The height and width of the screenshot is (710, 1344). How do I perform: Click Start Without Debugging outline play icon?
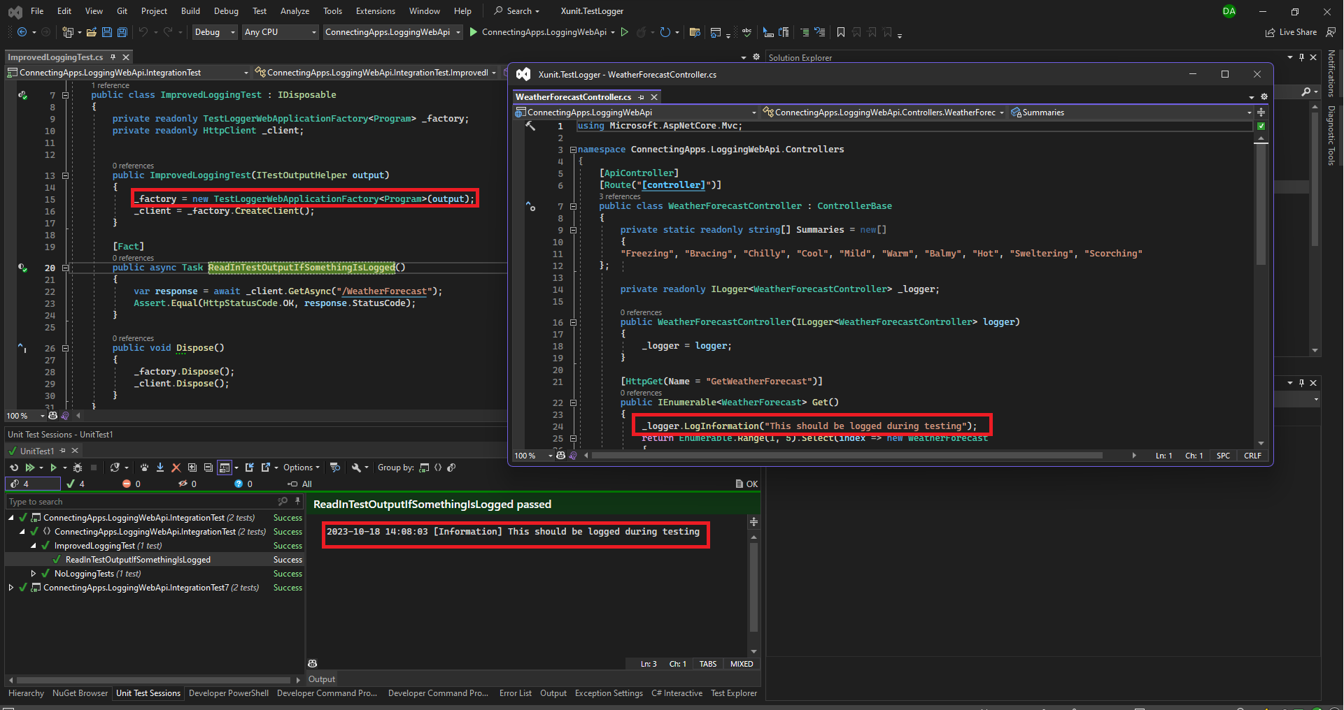point(625,32)
